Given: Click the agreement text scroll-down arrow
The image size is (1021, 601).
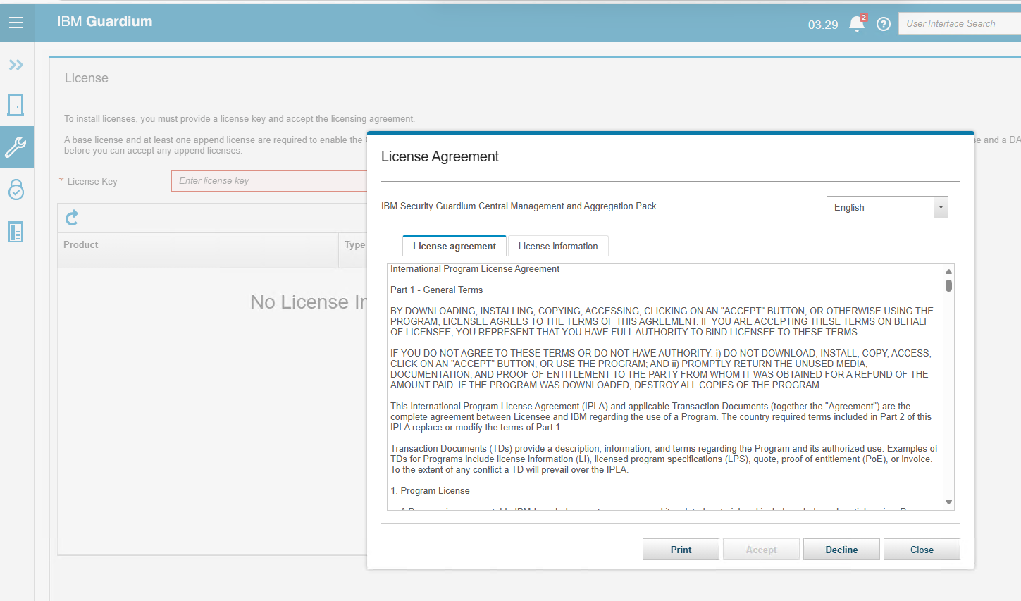Looking at the screenshot, I should click(948, 502).
